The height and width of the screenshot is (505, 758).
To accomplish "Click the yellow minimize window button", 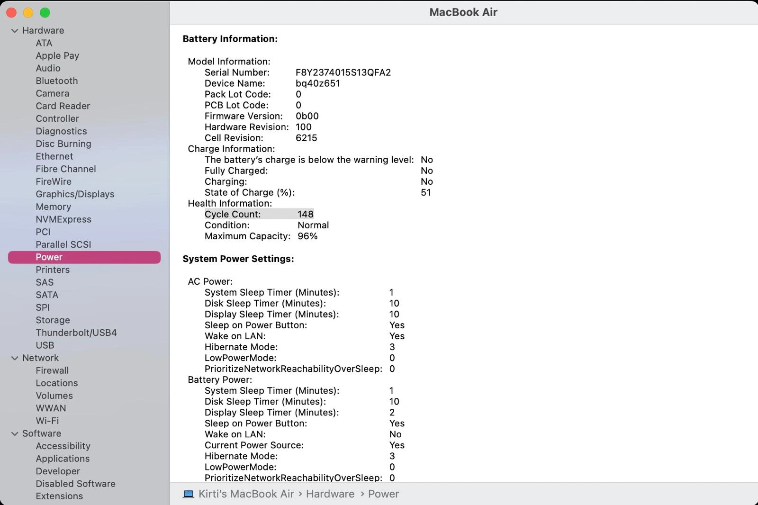I will coord(28,13).
